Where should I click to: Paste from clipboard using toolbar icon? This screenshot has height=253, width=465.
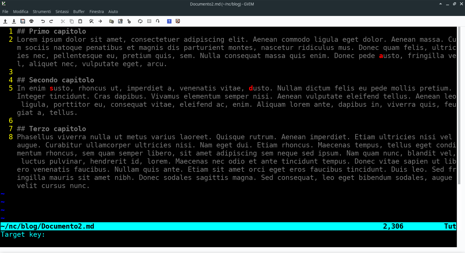pyautogui.click(x=80, y=21)
